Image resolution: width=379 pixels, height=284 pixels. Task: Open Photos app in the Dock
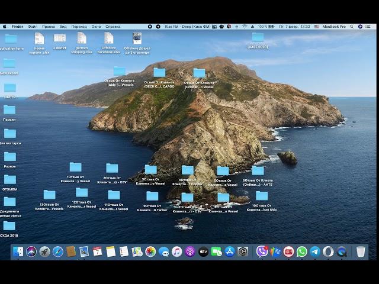point(150,251)
